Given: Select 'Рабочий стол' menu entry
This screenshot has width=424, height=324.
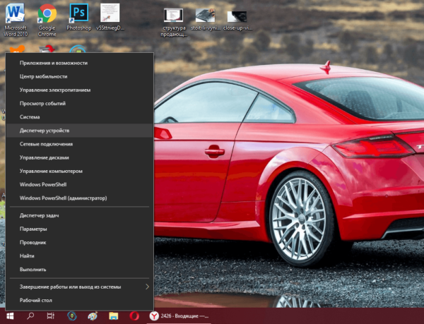Looking at the screenshot, I should tap(80, 300).
